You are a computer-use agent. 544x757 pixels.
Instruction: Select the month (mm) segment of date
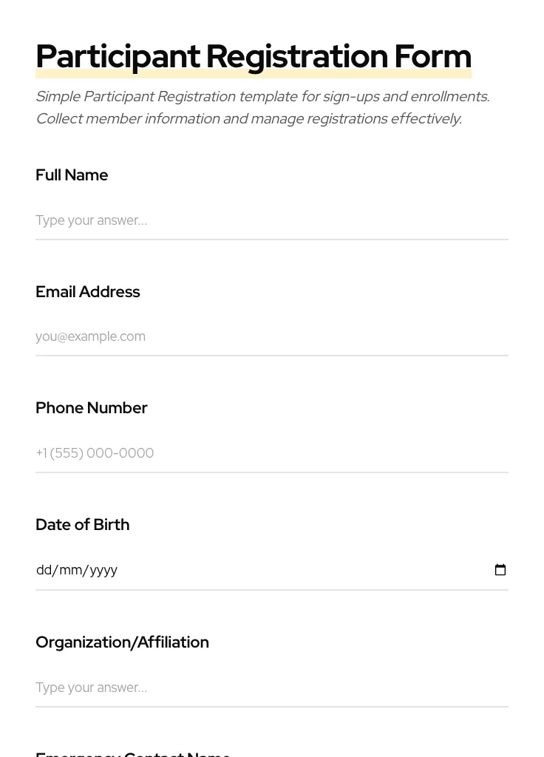tap(69, 570)
